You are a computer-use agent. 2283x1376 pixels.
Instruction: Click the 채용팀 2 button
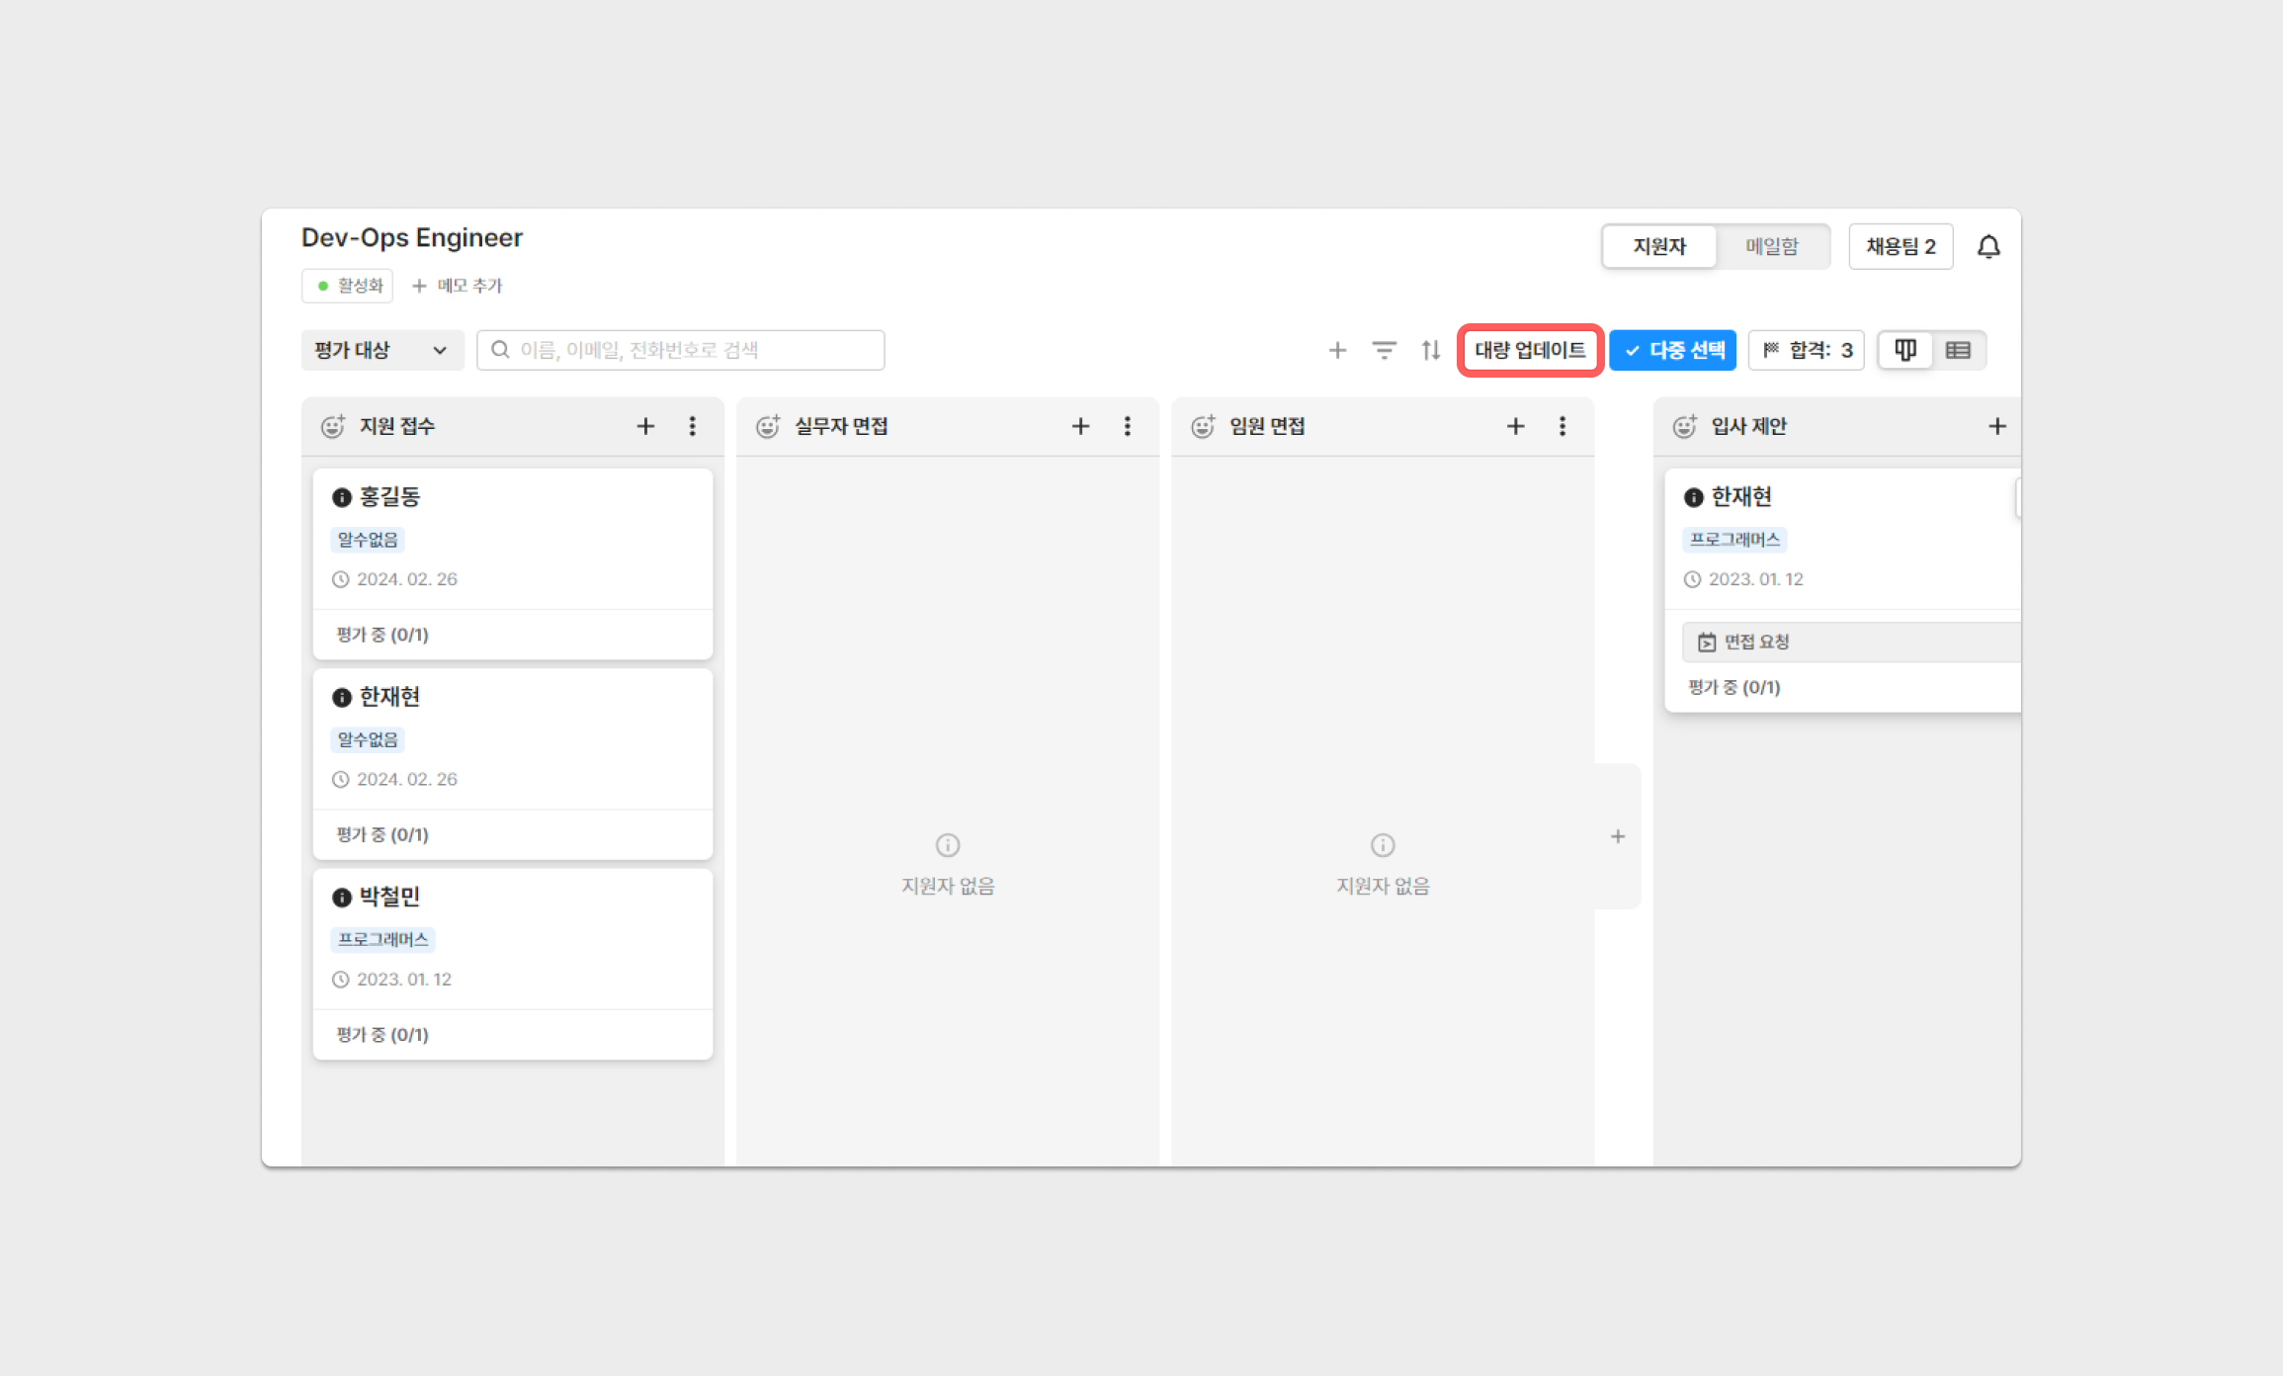[x=1900, y=246]
